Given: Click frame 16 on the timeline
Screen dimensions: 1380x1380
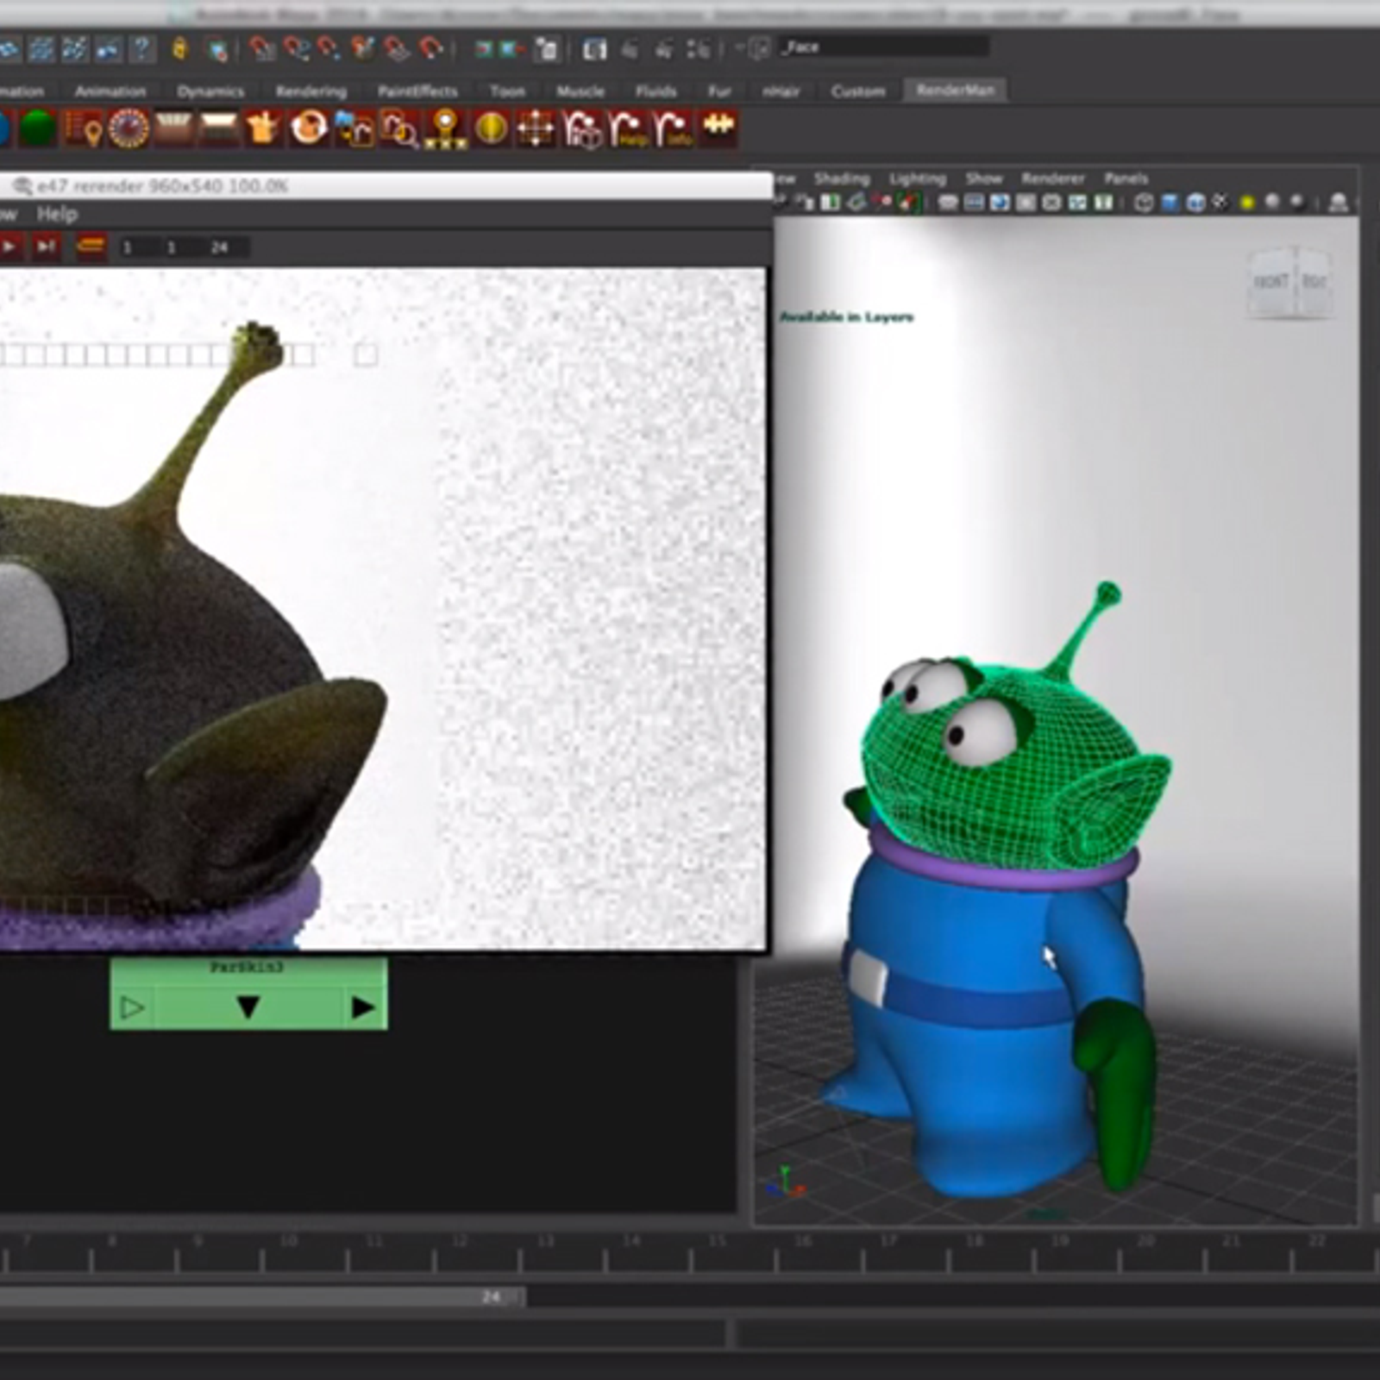Looking at the screenshot, I should [x=803, y=1241].
